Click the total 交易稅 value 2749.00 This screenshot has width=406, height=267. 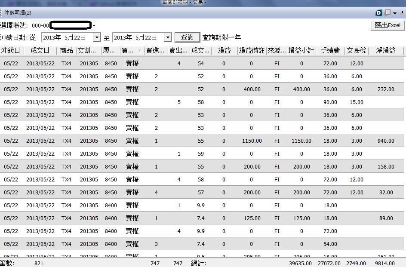pyautogui.click(x=356, y=264)
